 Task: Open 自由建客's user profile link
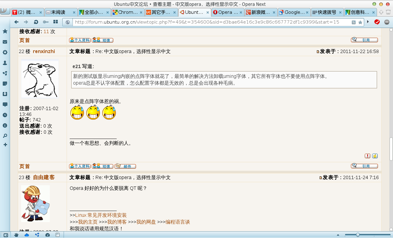pos(44,177)
